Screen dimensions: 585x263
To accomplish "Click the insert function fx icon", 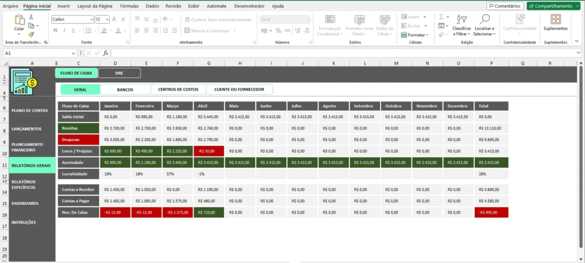I will tap(106, 53).
